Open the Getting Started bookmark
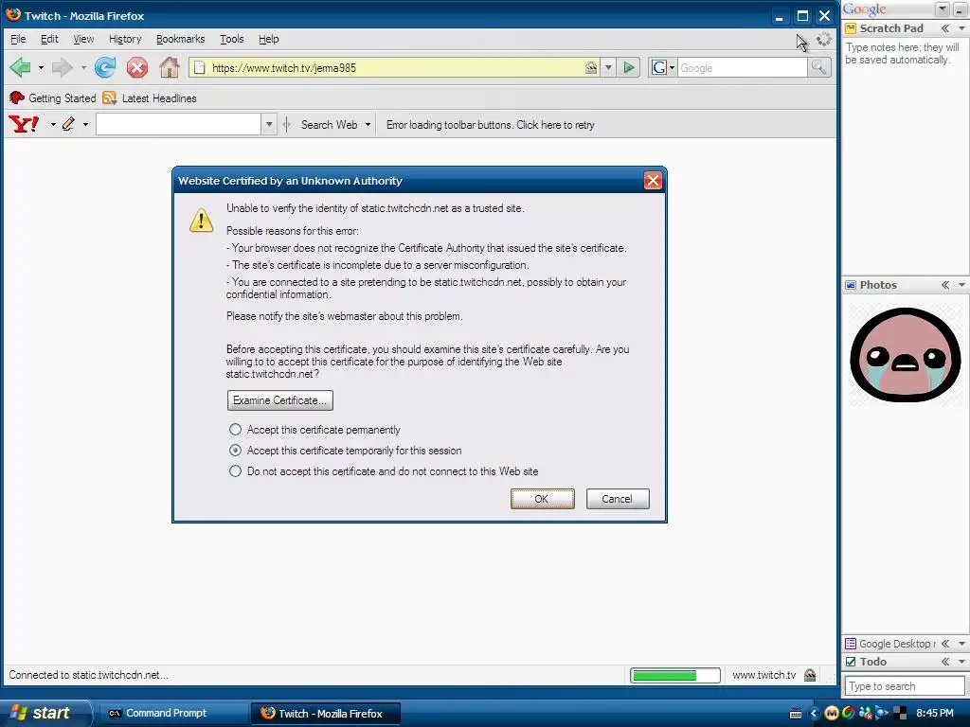This screenshot has width=970, height=727. coord(53,98)
